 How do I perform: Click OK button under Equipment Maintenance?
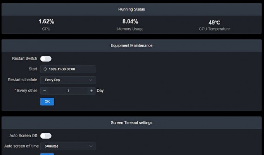tap(47, 102)
